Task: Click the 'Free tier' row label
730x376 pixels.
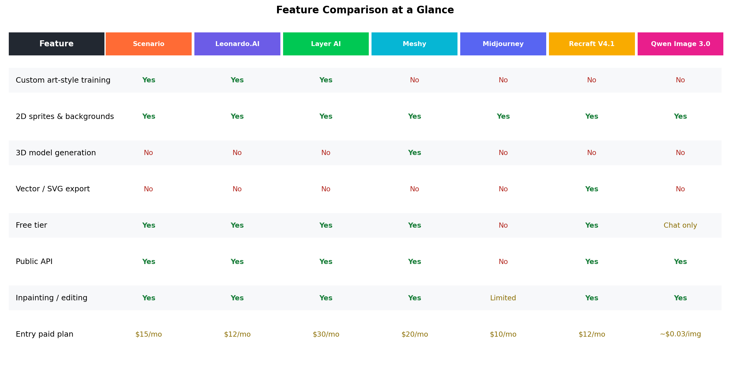Action: pyautogui.click(x=31, y=225)
